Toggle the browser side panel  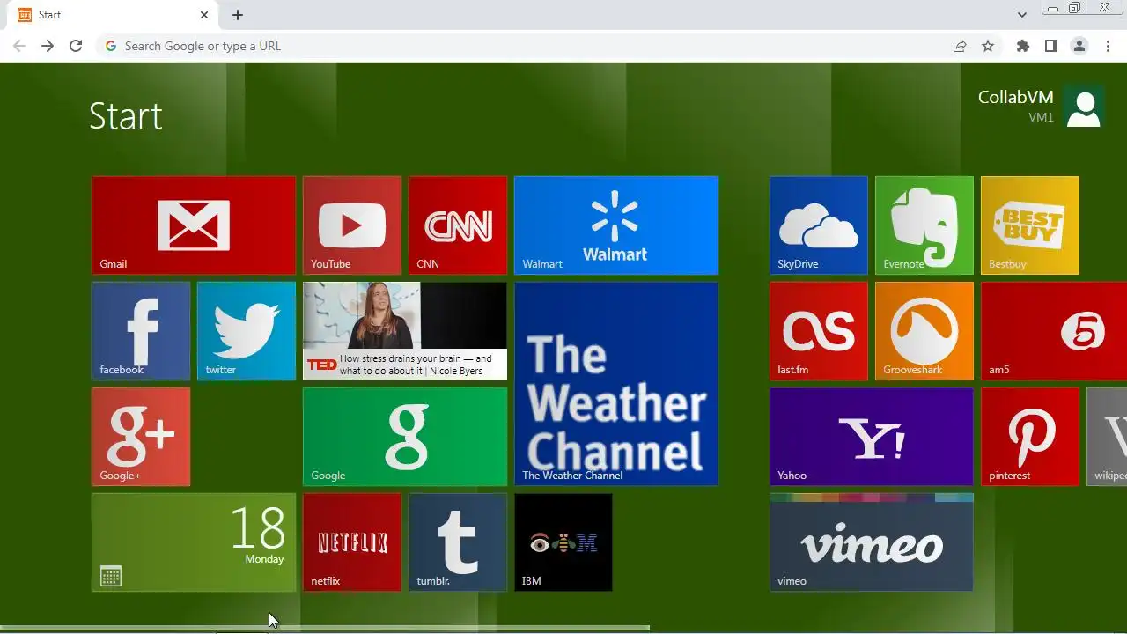coord(1051,46)
